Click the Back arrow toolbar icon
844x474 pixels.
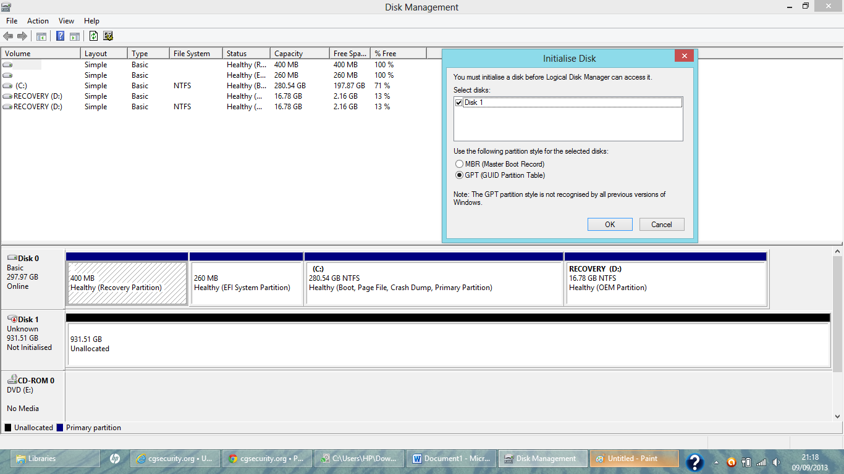click(8, 36)
